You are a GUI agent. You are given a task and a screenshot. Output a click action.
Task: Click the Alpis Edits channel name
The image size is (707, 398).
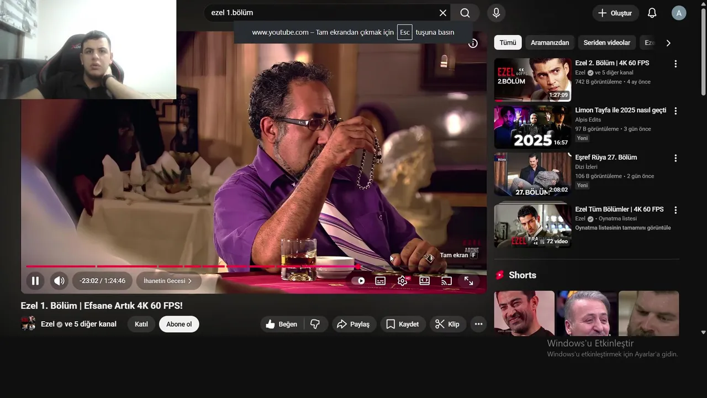(588, 119)
